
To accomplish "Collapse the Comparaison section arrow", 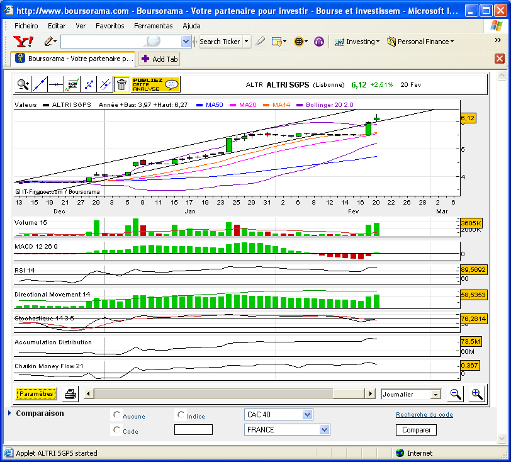I will click(9, 413).
